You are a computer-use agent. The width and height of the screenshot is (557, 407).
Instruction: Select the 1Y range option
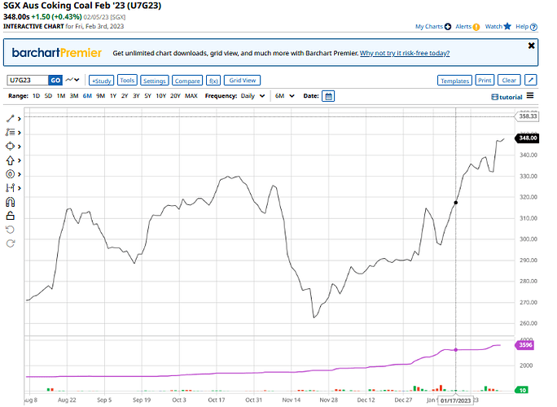pos(123,96)
